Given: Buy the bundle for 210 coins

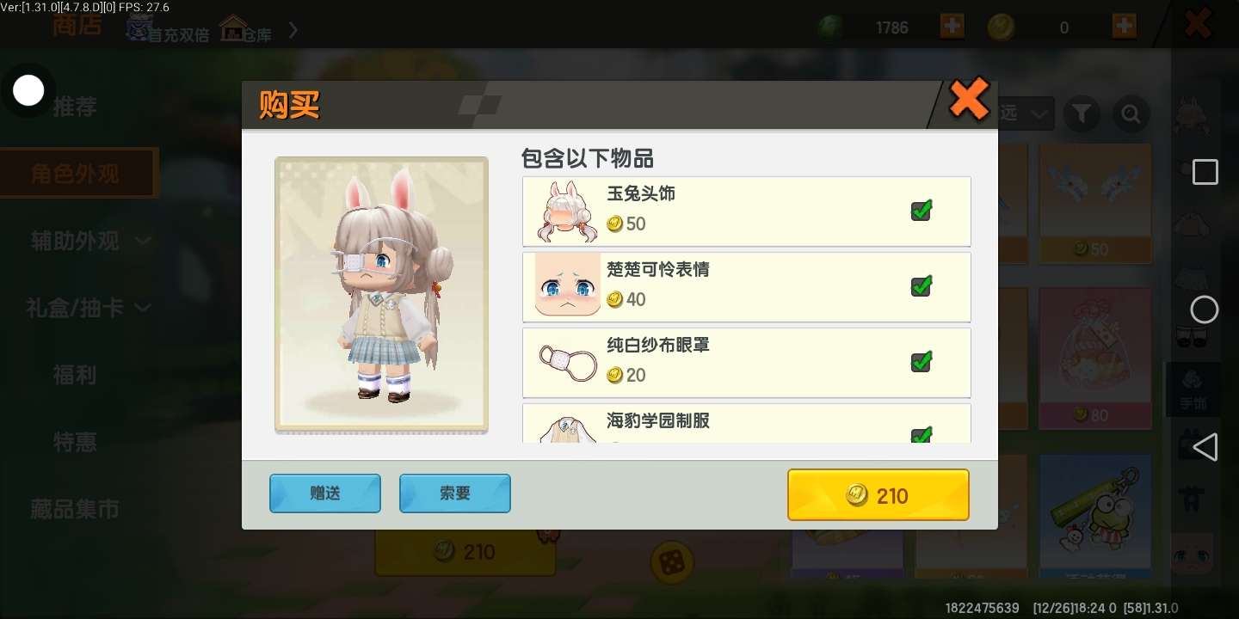Looking at the screenshot, I should coord(878,495).
